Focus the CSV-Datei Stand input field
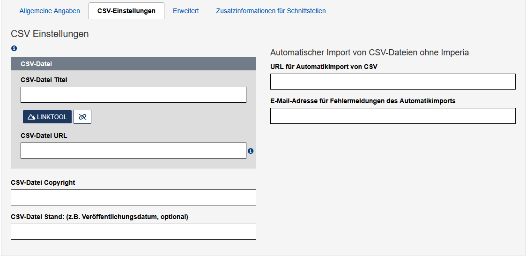Image resolution: width=526 pixels, height=257 pixels. coord(133,232)
